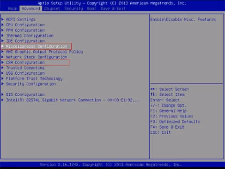The width and height of the screenshot is (225, 169).
Task: Open CPU Configuration submenu
Action: [x=25, y=25]
